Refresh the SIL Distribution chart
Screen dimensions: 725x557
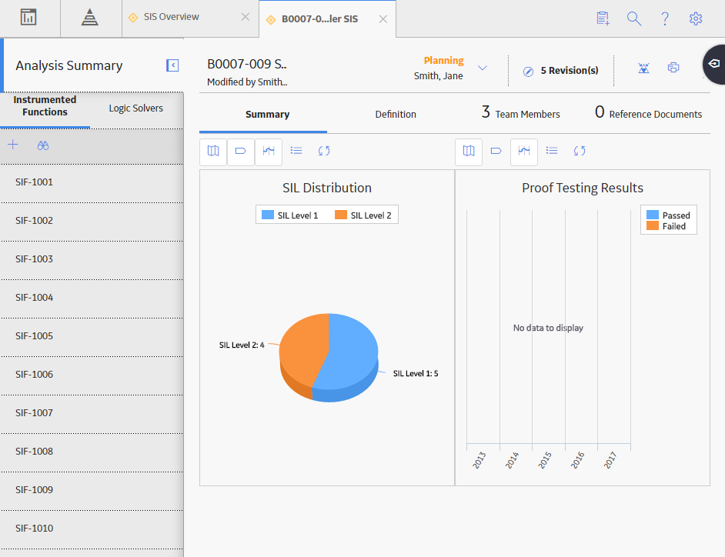coord(324,151)
